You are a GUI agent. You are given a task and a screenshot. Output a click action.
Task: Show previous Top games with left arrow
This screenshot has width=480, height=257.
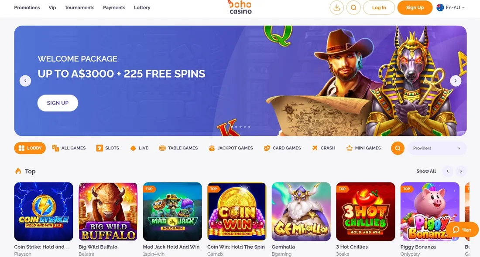pyautogui.click(x=448, y=172)
